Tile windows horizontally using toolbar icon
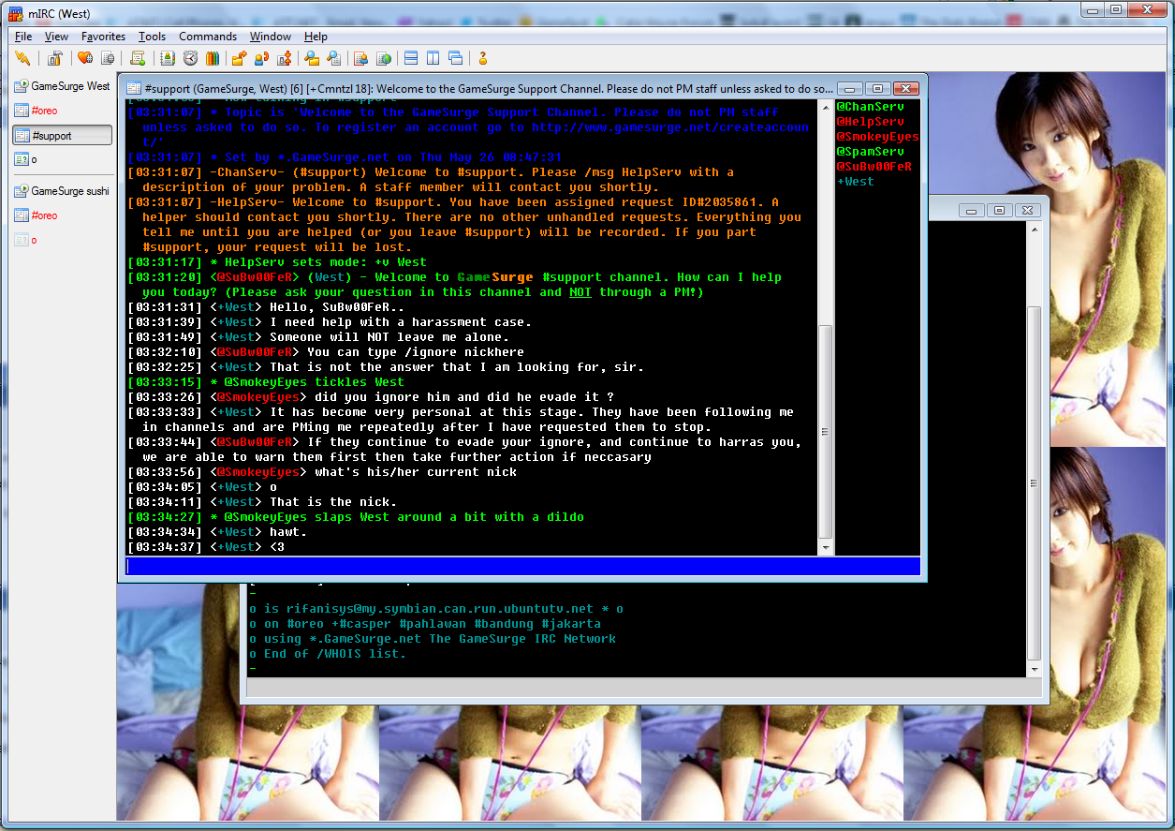The width and height of the screenshot is (1175, 831). point(410,58)
